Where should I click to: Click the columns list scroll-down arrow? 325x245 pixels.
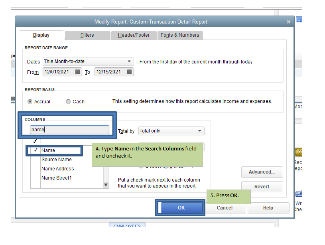pos(106,185)
